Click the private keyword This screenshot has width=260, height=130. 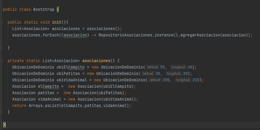pyautogui.click(x=16, y=61)
